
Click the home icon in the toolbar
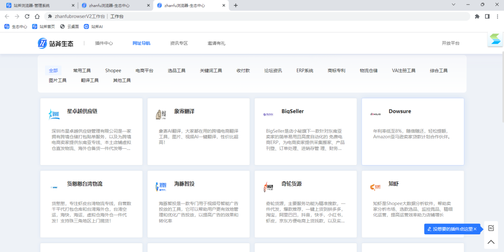point(37,16)
